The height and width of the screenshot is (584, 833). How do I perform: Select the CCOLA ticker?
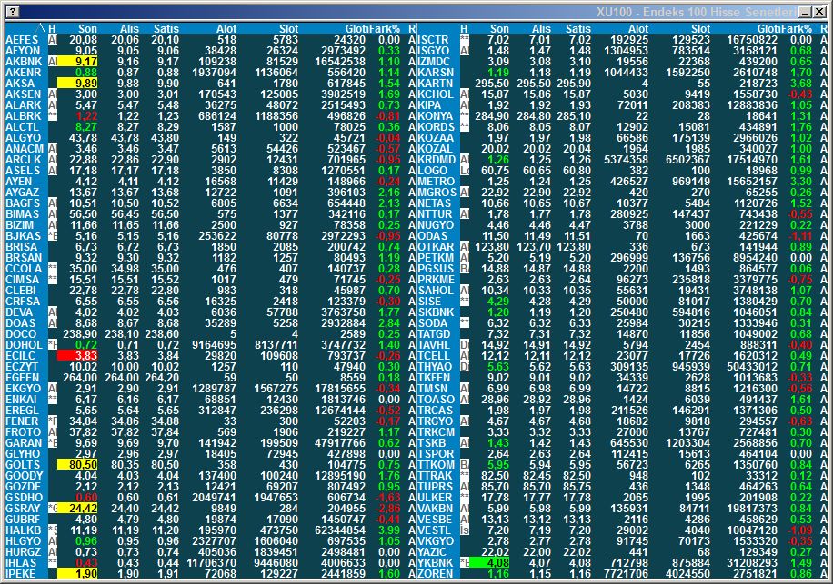tap(24, 269)
